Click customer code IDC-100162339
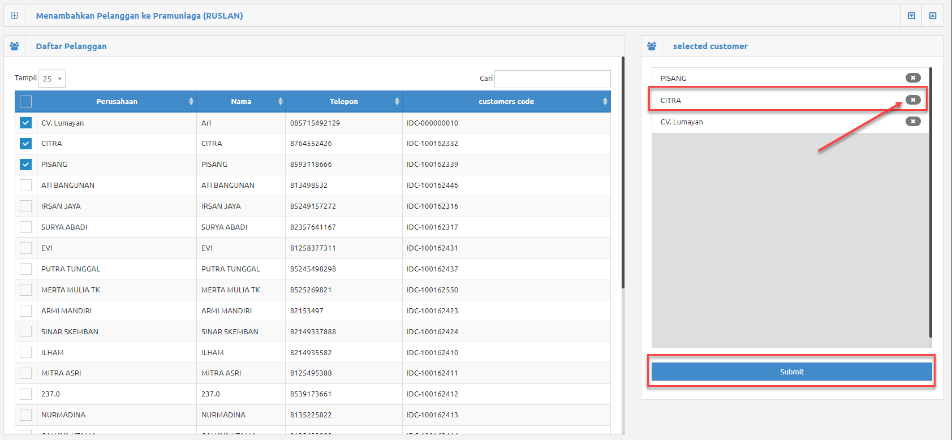 [x=432, y=165]
